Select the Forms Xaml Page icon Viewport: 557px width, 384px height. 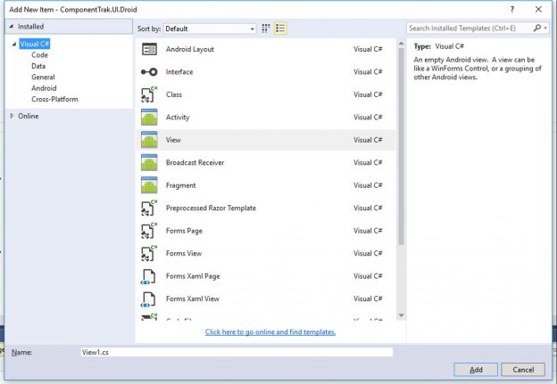coord(148,276)
